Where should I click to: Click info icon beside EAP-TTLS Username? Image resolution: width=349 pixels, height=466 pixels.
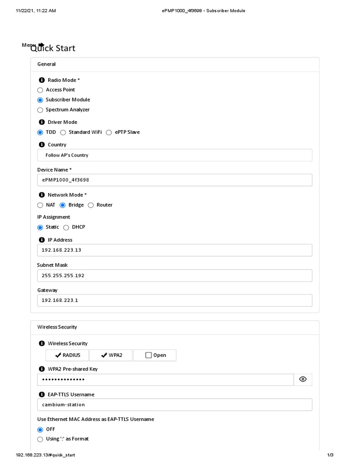[x=42, y=395]
